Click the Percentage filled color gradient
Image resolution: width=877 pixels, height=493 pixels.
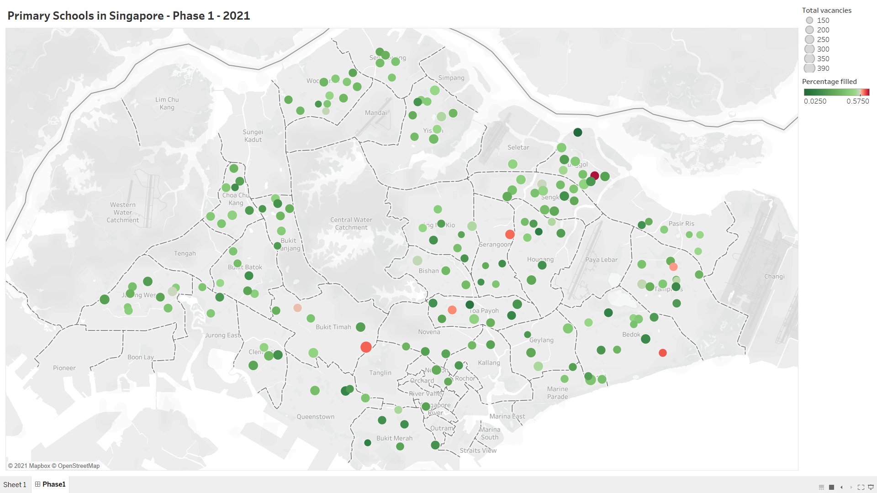(836, 92)
